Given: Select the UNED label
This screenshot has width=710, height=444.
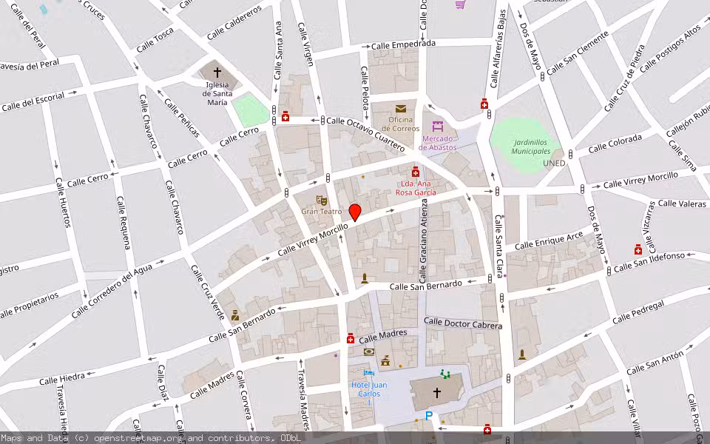Looking at the screenshot, I should [554, 163].
